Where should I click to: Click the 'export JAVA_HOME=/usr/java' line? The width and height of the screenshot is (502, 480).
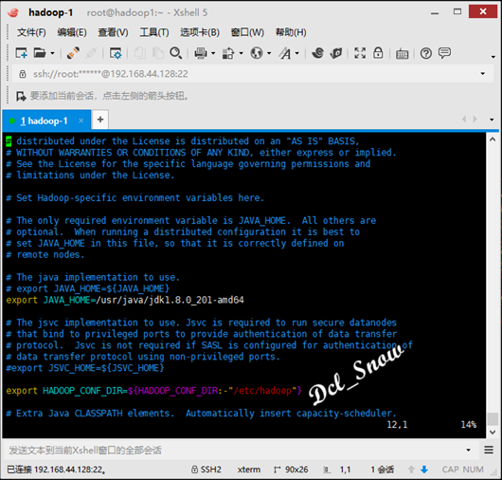125,300
